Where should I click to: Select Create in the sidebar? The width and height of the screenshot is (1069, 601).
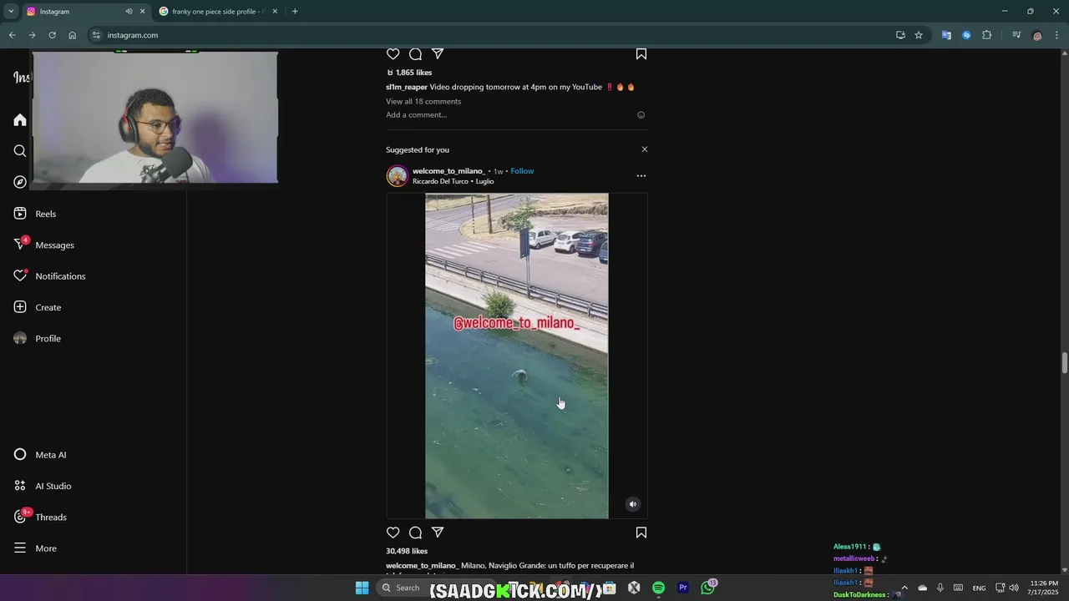tap(38, 307)
